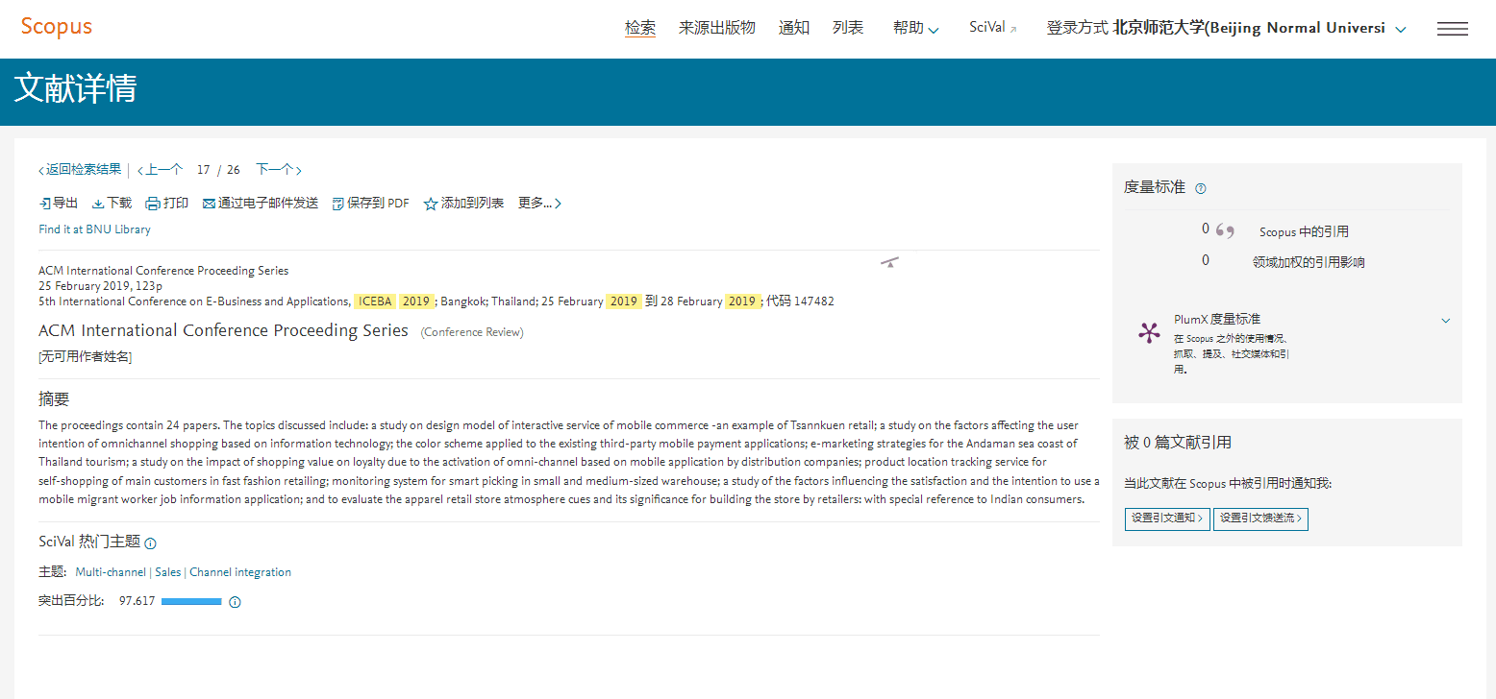
Task: Expand the 帮助 help dropdown
Action: pos(915,28)
